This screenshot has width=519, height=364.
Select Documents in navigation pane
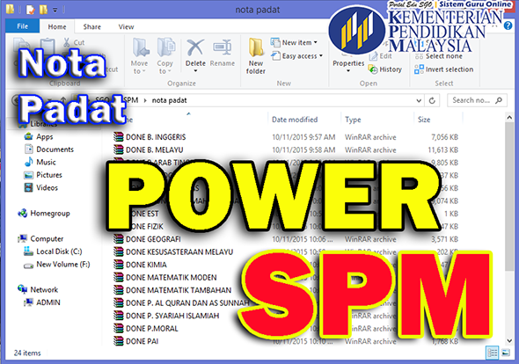click(x=49, y=149)
